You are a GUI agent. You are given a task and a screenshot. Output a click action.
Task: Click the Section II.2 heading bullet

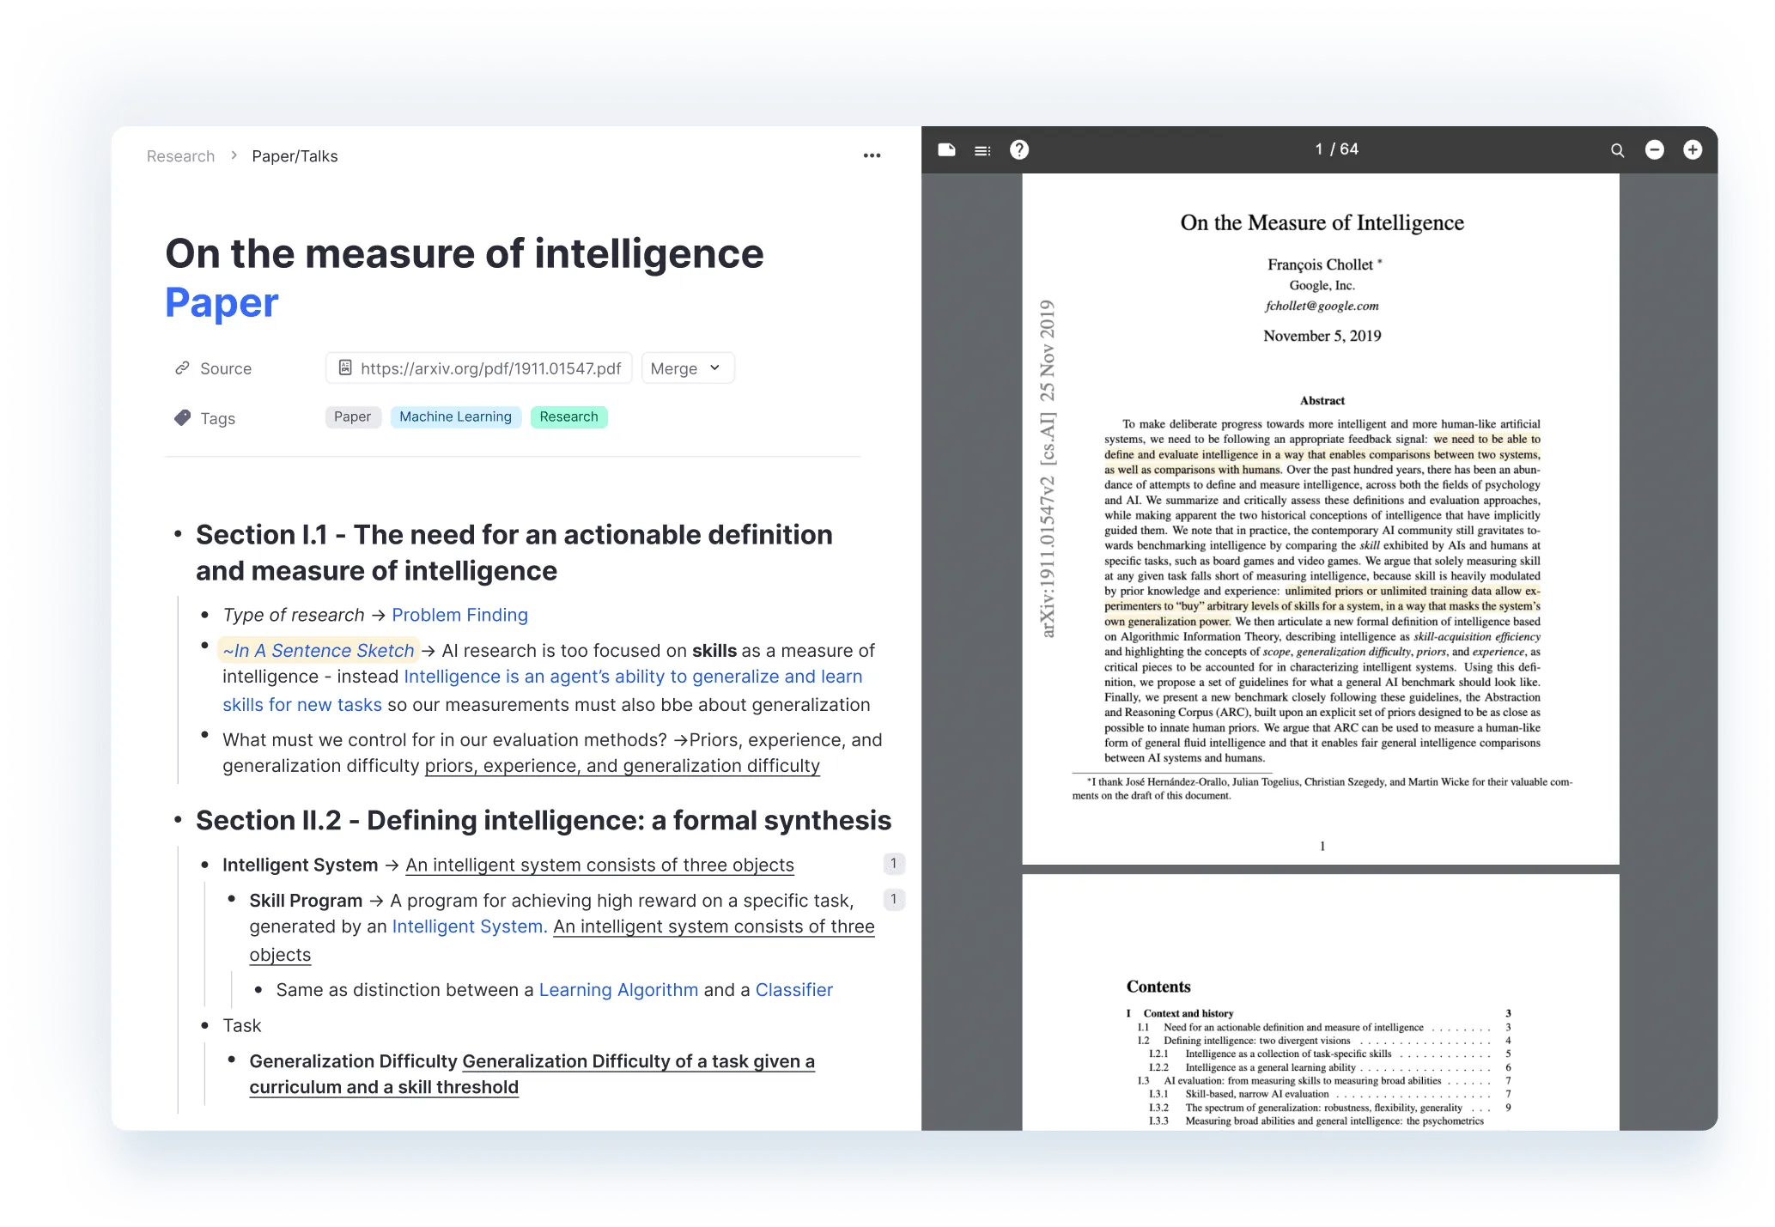[178, 820]
